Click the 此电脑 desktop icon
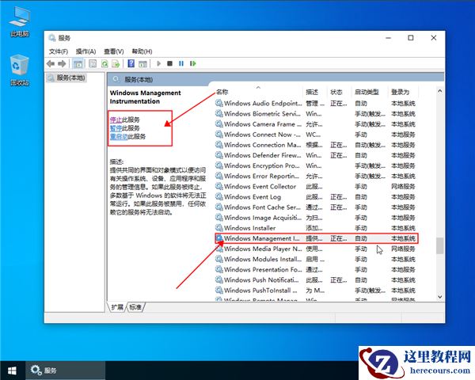 20,21
